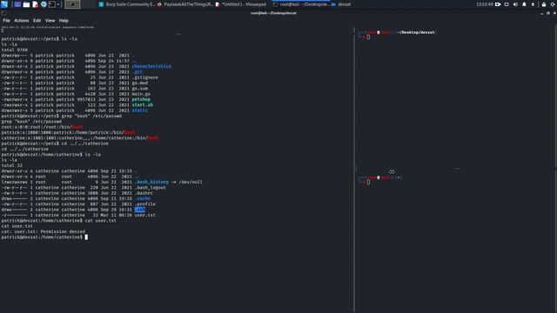Viewport: 557px width, 313px height.
Task: Click the 'go.sum' file name
Action: (x=140, y=89)
